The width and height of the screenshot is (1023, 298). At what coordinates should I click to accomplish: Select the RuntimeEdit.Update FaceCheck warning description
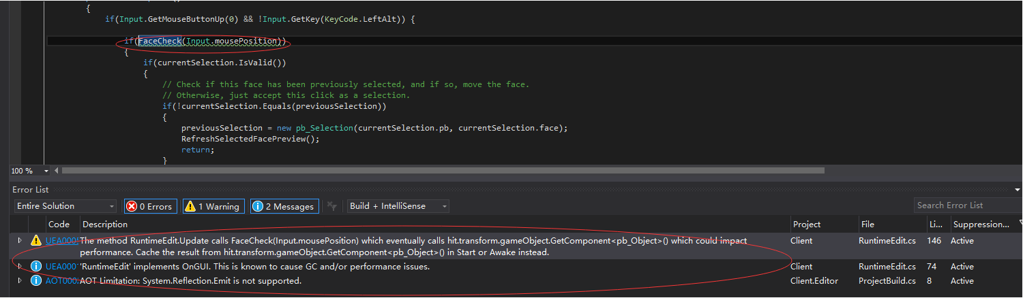pos(413,246)
